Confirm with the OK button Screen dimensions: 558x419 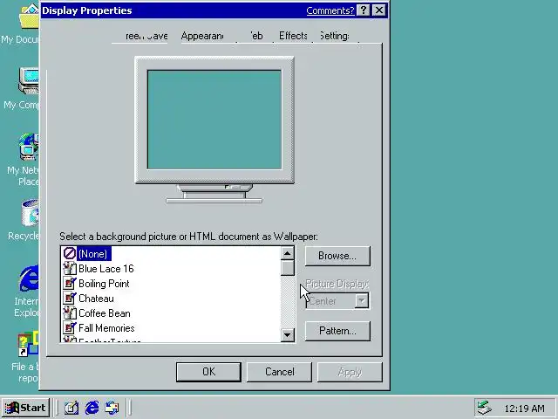pos(208,372)
